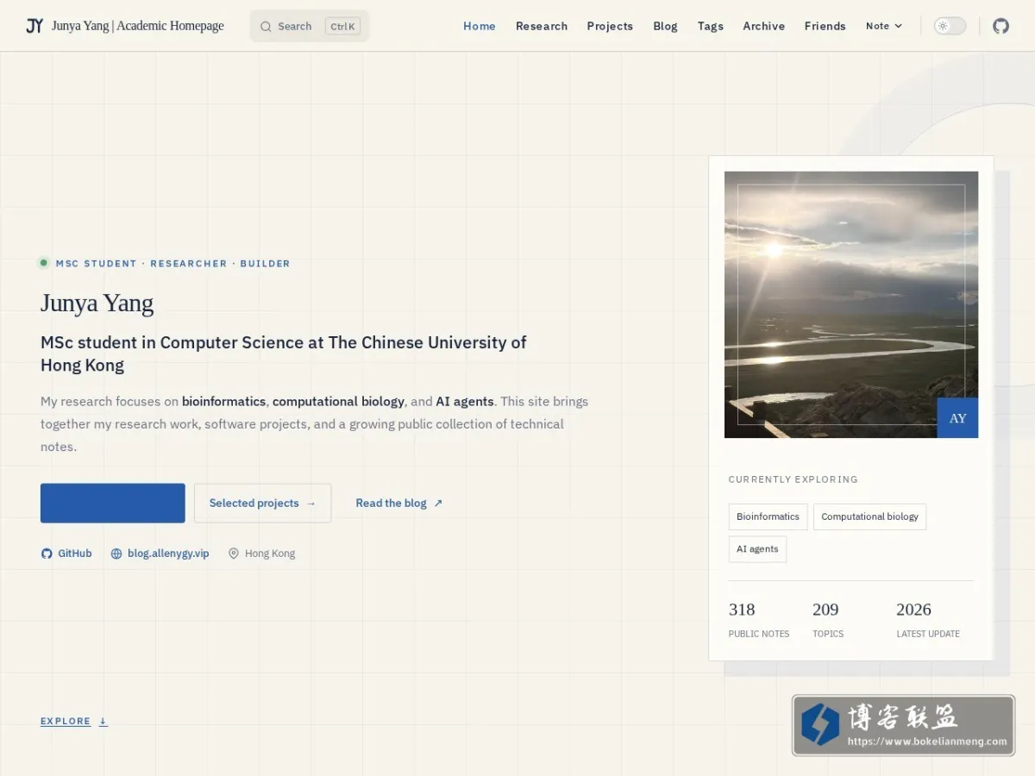This screenshot has height=776, width=1035.
Task: Click the Junya Yang | Academic Homepage title
Action: 138,26
